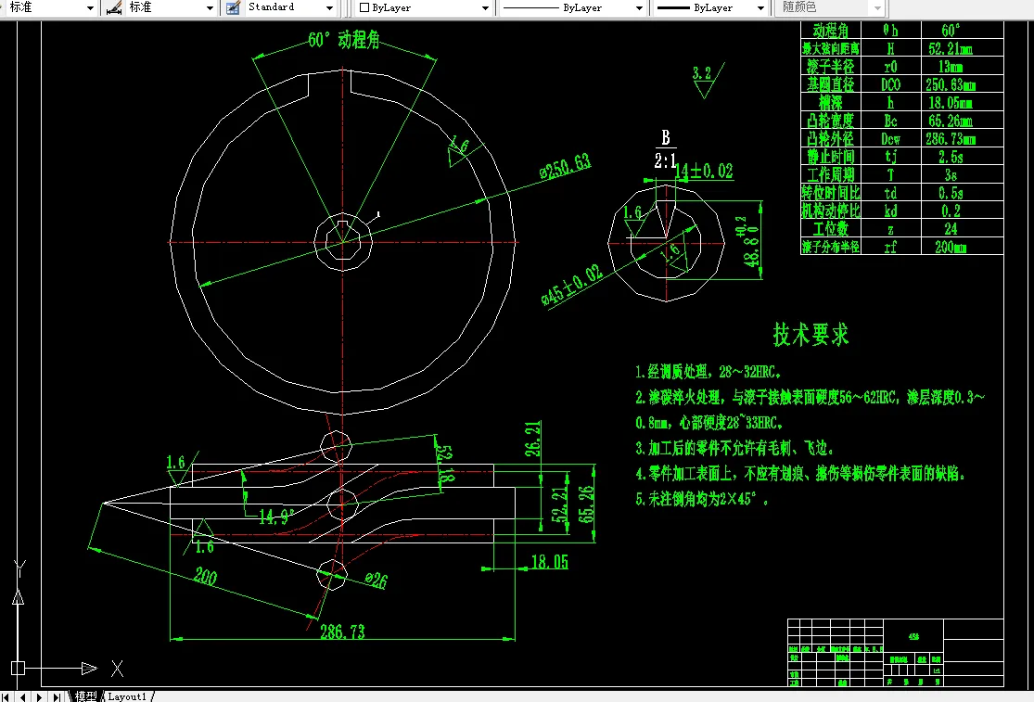The height and width of the screenshot is (702, 1034).
Task: Select requirement line 5.未注倒角均为2×45°
Action: coord(702,499)
